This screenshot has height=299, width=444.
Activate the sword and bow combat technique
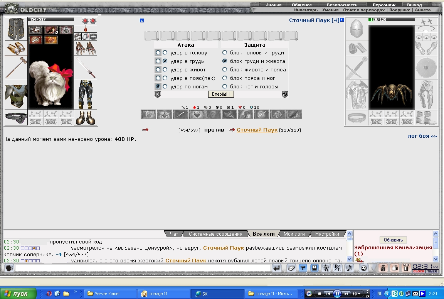pyautogui.click(x=262, y=115)
